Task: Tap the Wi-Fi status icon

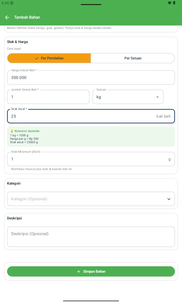Action: 169,3
